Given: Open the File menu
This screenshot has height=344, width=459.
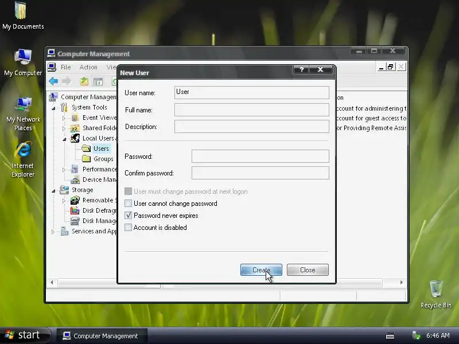Looking at the screenshot, I should pos(65,67).
